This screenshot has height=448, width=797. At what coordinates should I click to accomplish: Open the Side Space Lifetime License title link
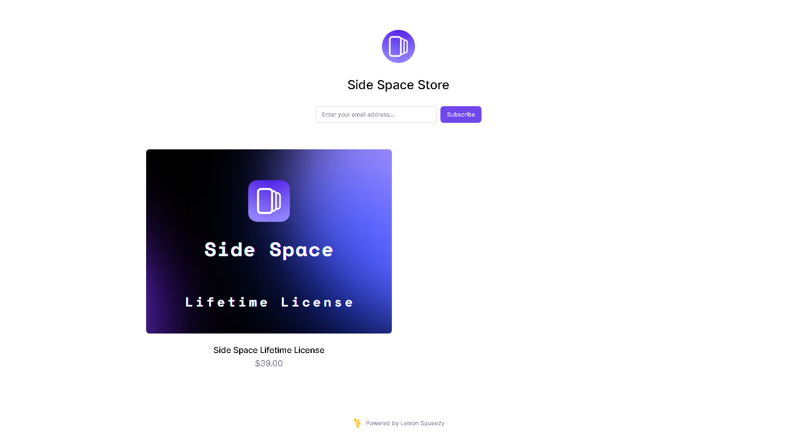[x=269, y=350]
